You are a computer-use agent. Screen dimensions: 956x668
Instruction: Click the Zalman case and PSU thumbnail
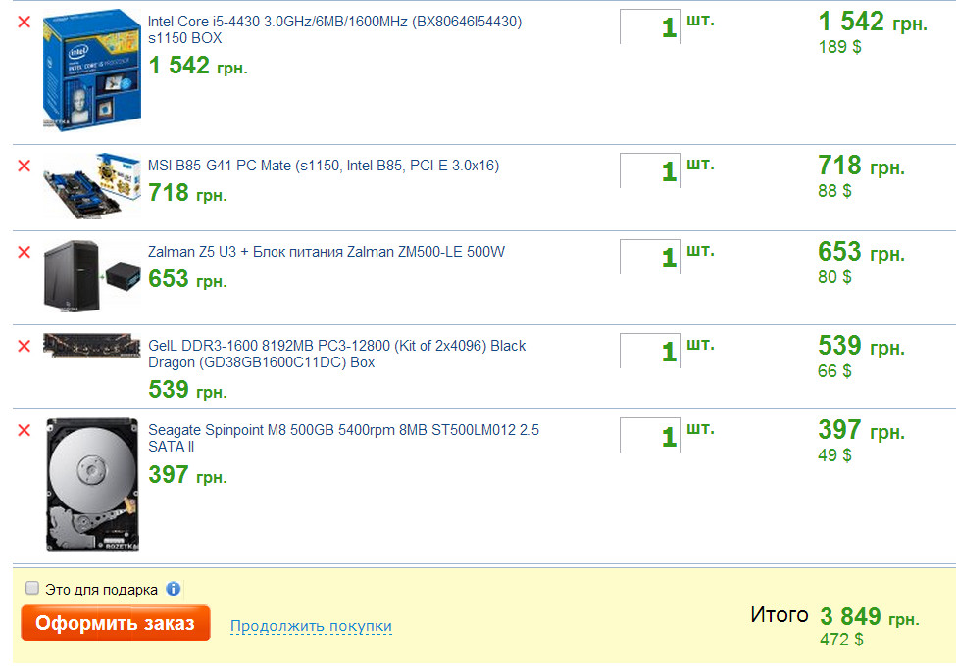tap(91, 276)
